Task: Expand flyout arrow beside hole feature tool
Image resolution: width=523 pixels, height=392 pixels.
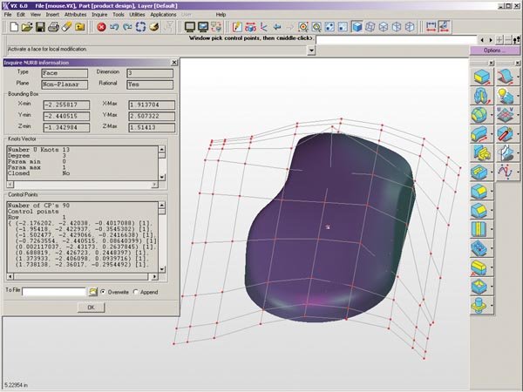Action: [x=492, y=248]
